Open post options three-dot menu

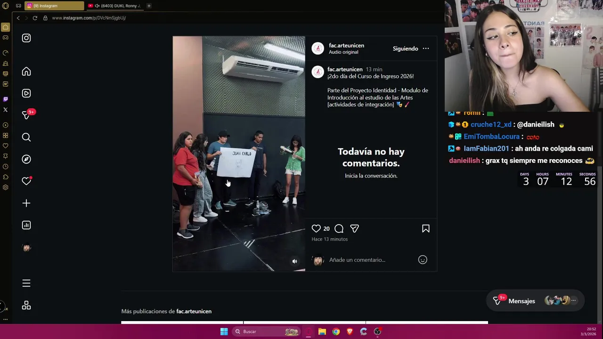(426, 48)
